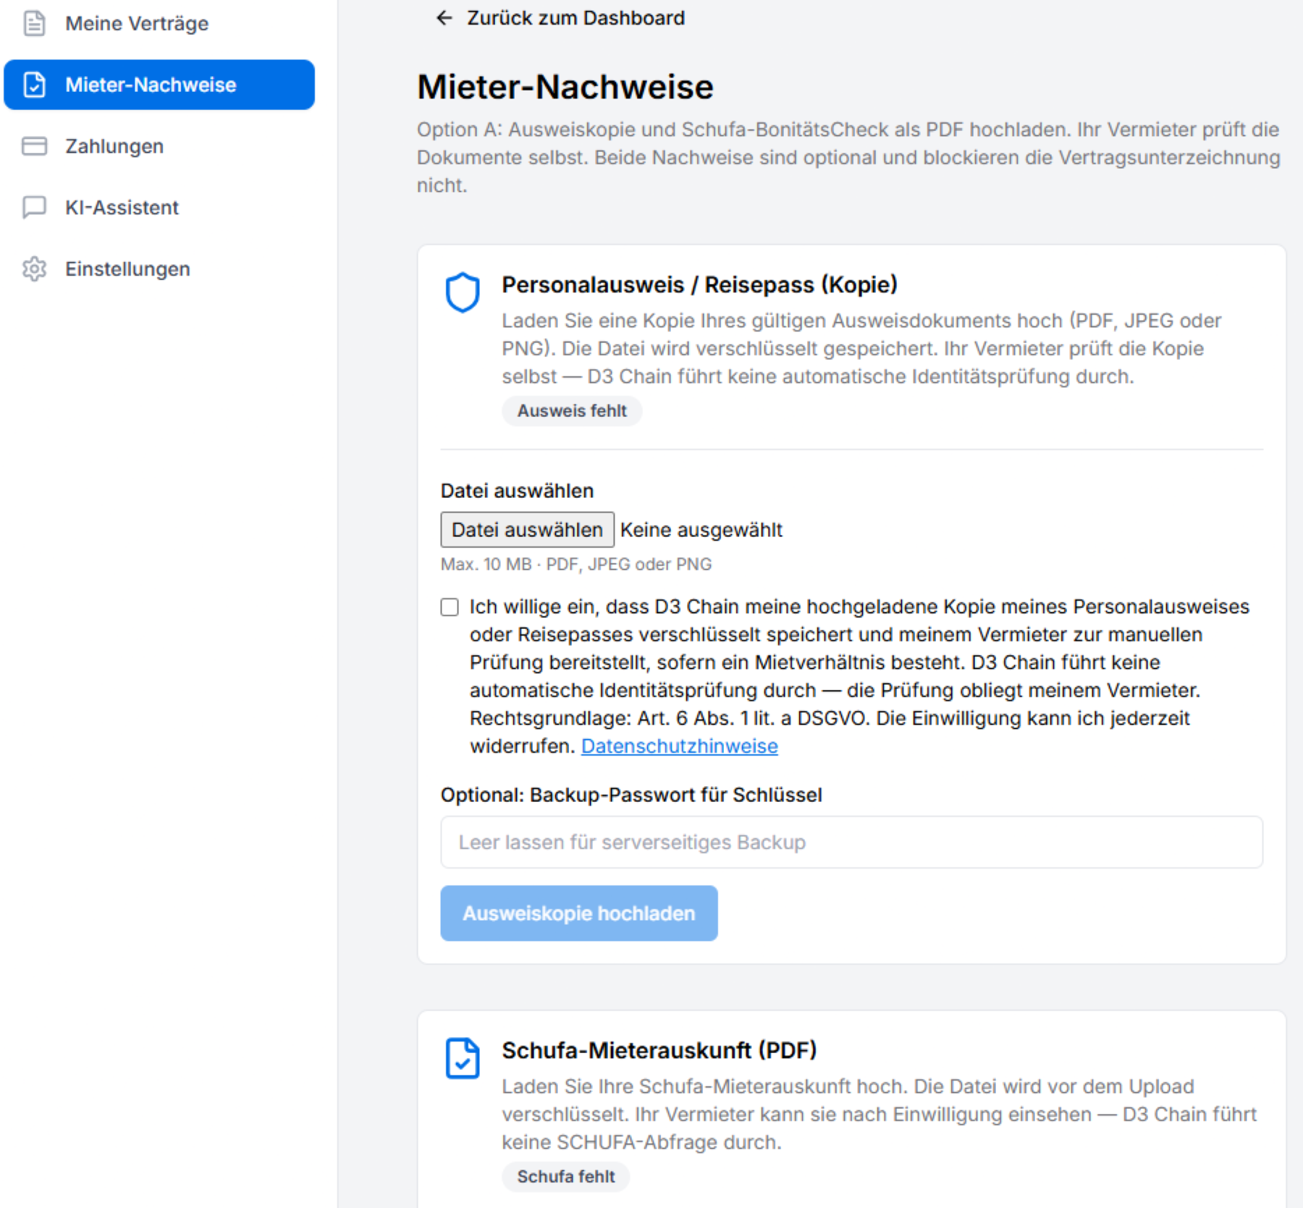The image size is (1303, 1208).
Task: Click the Ausweis fehlt status badge
Action: 572,411
